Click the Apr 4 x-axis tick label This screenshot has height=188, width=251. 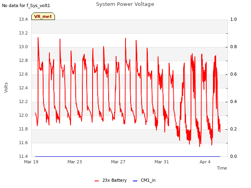coord(205,162)
